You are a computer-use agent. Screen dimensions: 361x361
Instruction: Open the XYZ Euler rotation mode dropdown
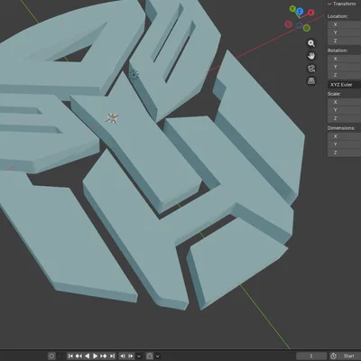pyautogui.click(x=344, y=85)
